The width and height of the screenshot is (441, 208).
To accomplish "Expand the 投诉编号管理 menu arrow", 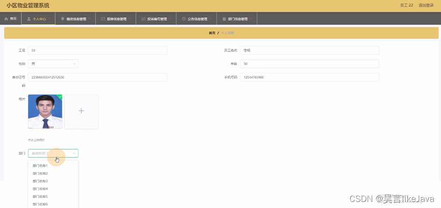I will coord(171,19).
